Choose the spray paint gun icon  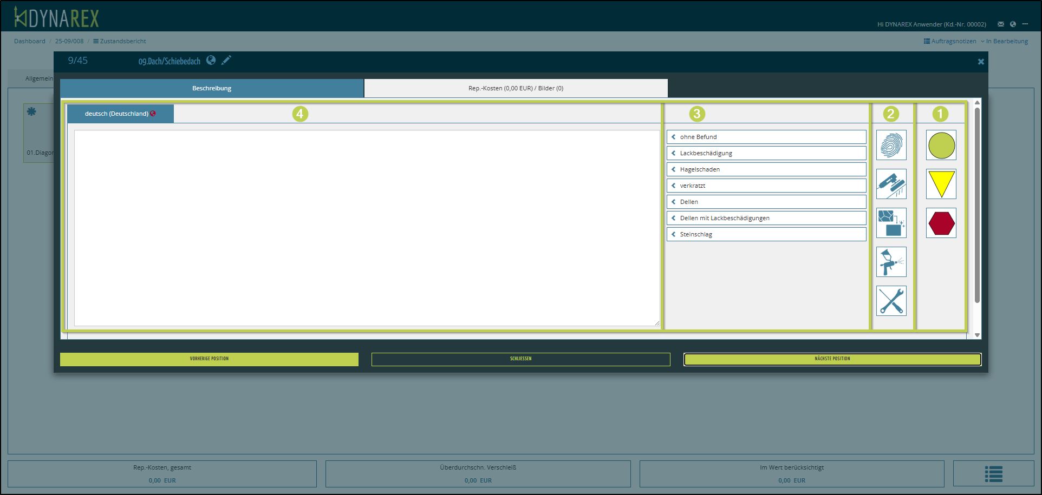click(891, 262)
